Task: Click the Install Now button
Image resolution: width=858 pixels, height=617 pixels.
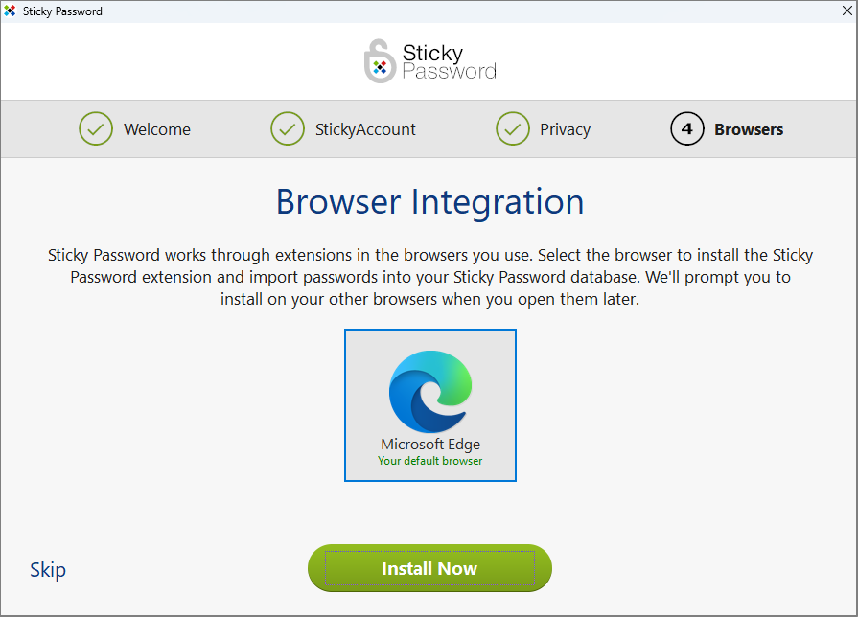Action: tap(429, 568)
